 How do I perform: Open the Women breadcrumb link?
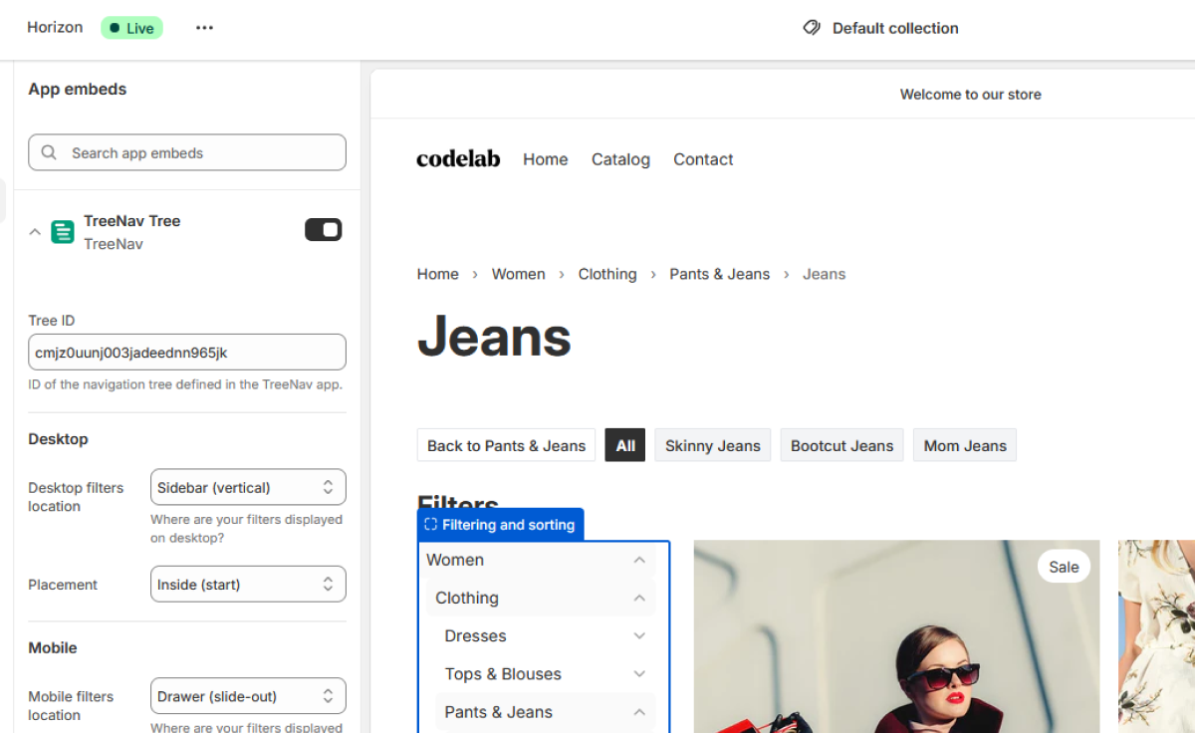518,274
